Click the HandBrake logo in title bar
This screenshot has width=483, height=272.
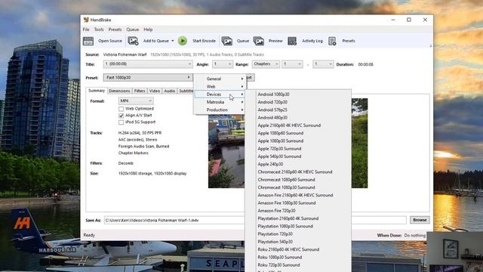(x=86, y=20)
